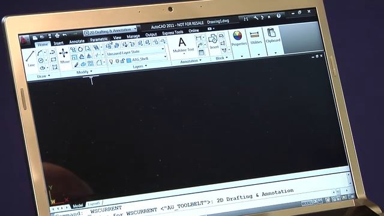This screenshot has width=384, height=216.
Task: Click the Erase pencil tool icon
Action: point(76,65)
